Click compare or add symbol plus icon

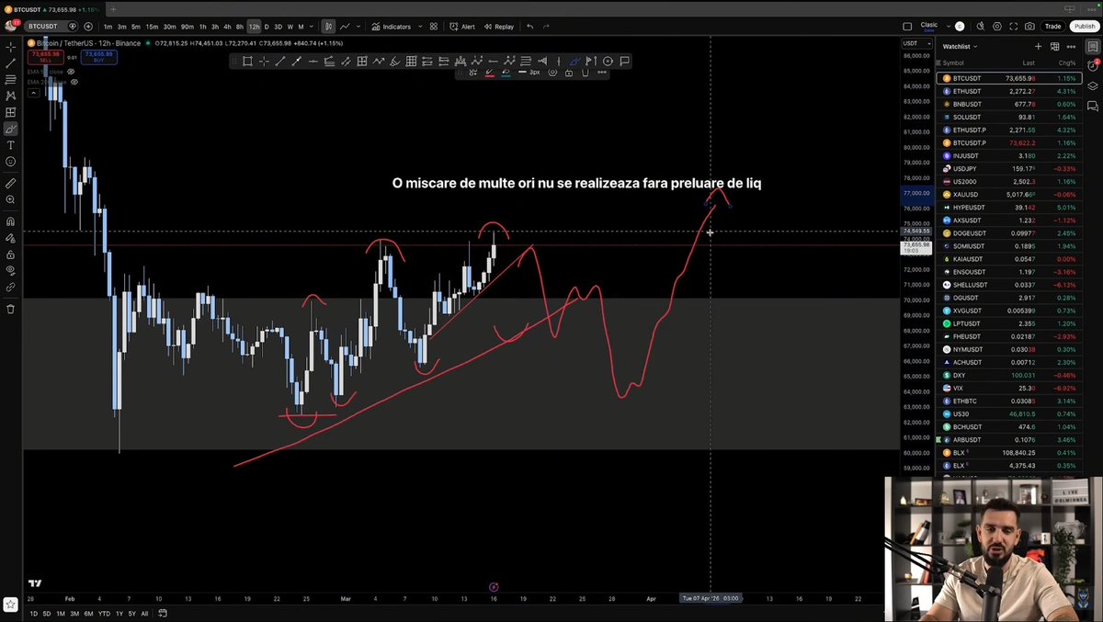click(88, 27)
